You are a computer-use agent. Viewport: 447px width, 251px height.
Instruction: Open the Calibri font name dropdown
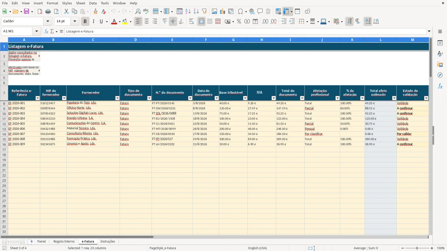coord(47,22)
